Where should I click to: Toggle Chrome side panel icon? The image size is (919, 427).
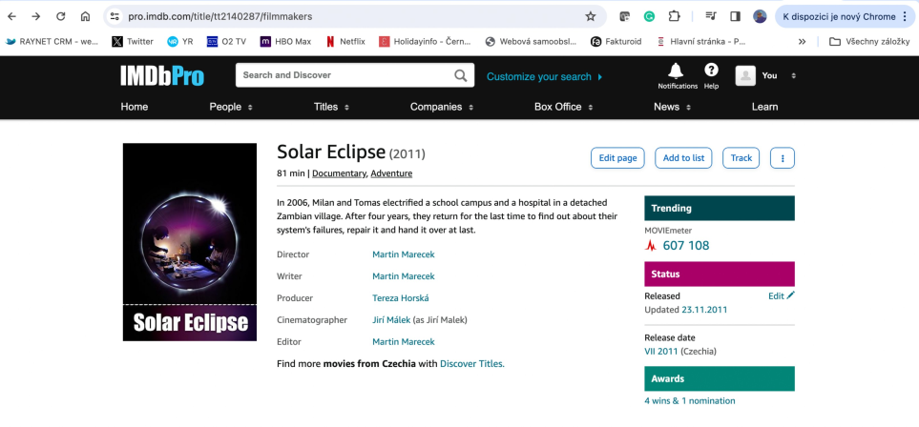point(735,16)
